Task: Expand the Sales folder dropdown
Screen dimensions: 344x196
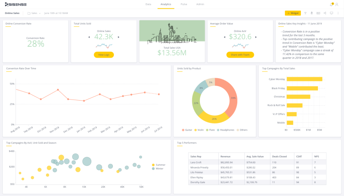Action: [34, 13]
